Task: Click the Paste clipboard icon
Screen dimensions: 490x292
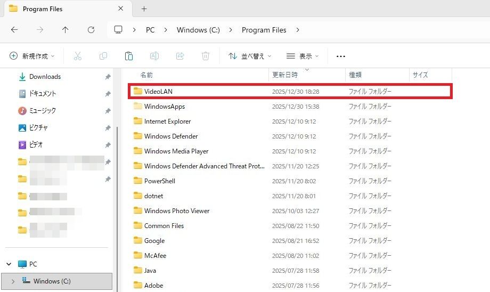Action: [128, 56]
